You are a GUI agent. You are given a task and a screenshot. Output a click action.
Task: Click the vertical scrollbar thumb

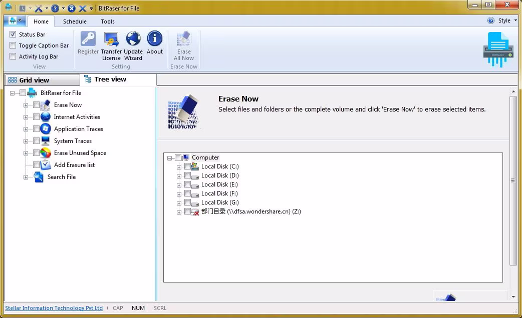(513, 180)
